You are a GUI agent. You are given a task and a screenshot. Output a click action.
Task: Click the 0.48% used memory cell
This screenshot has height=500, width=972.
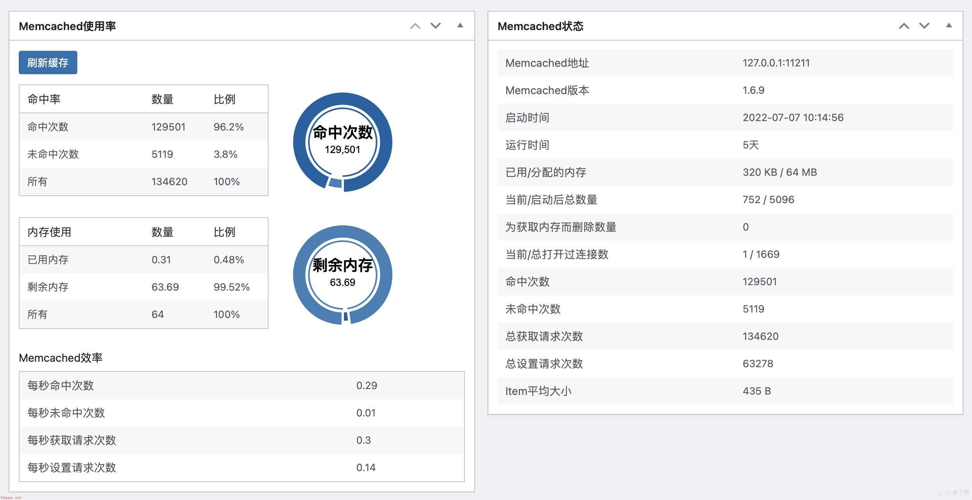click(229, 260)
